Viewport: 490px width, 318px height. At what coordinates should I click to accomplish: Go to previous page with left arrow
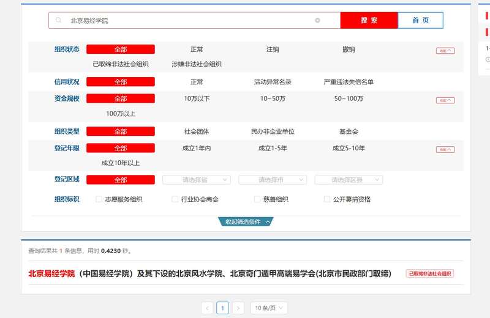pyautogui.click(x=207, y=308)
